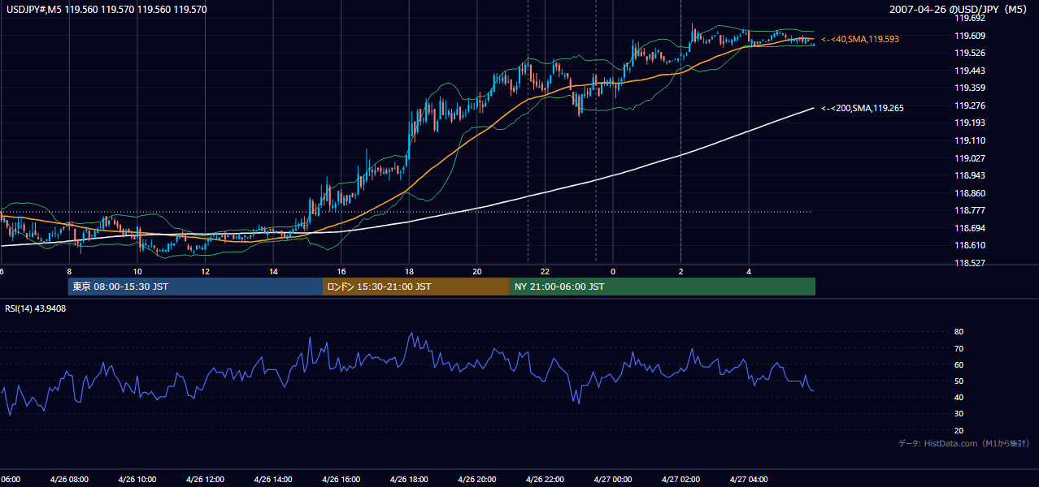Click price axis label 118.694
Image resolution: width=1039 pixels, height=487 pixels.
pyautogui.click(x=970, y=228)
